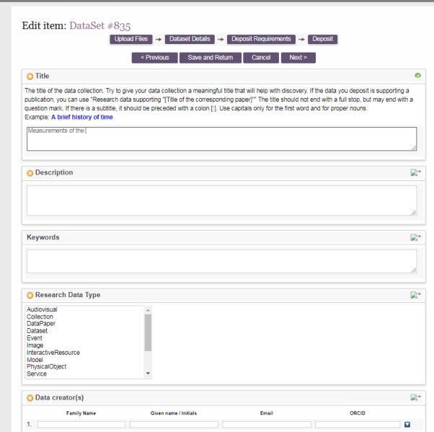Click the required star icon beside Title

tap(30, 76)
